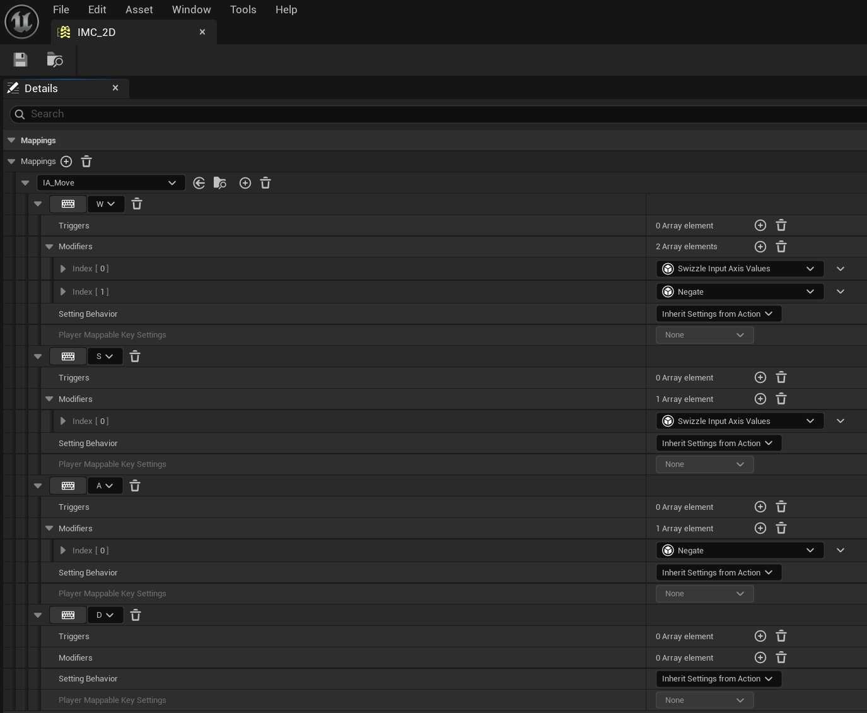The image size is (867, 713).
Task: Add a new mapping with the plus icon beside Mappings
Action: tap(66, 162)
